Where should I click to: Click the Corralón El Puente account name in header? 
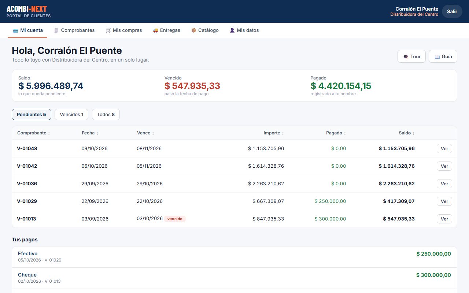point(417,9)
